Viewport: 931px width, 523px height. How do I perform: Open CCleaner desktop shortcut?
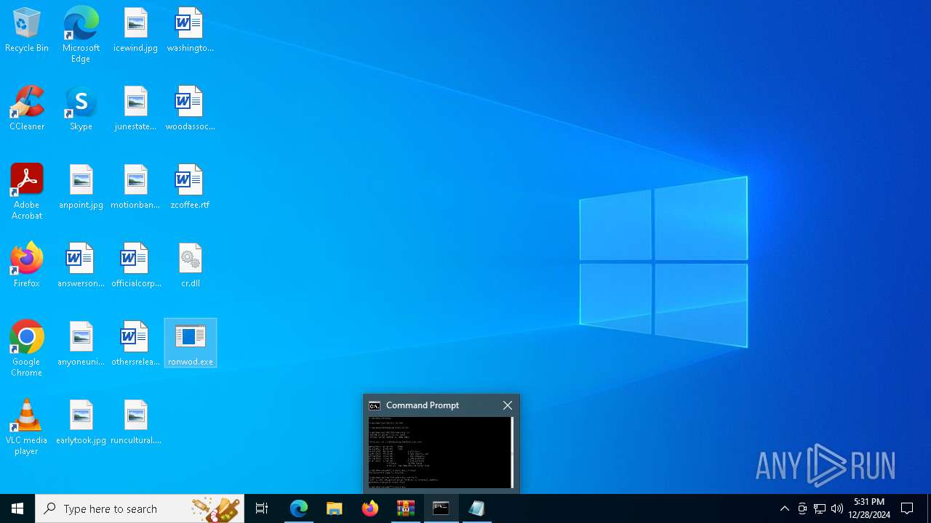pyautogui.click(x=27, y=109)
